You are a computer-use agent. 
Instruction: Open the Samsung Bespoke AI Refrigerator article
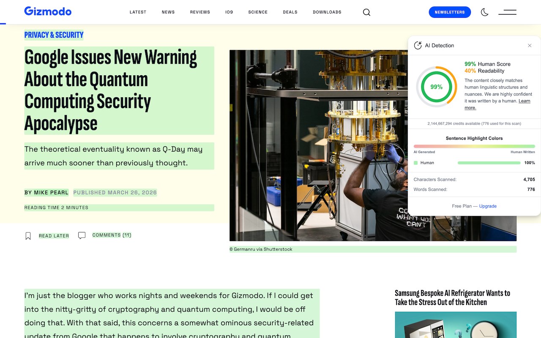tap(452, 297)
